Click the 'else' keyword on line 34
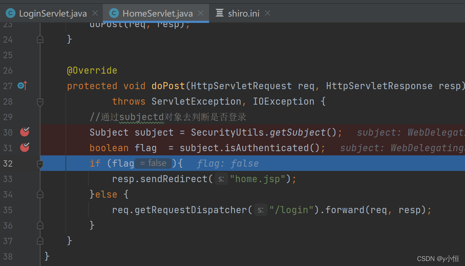Screen dimensions: 465x266 (106, 194)
